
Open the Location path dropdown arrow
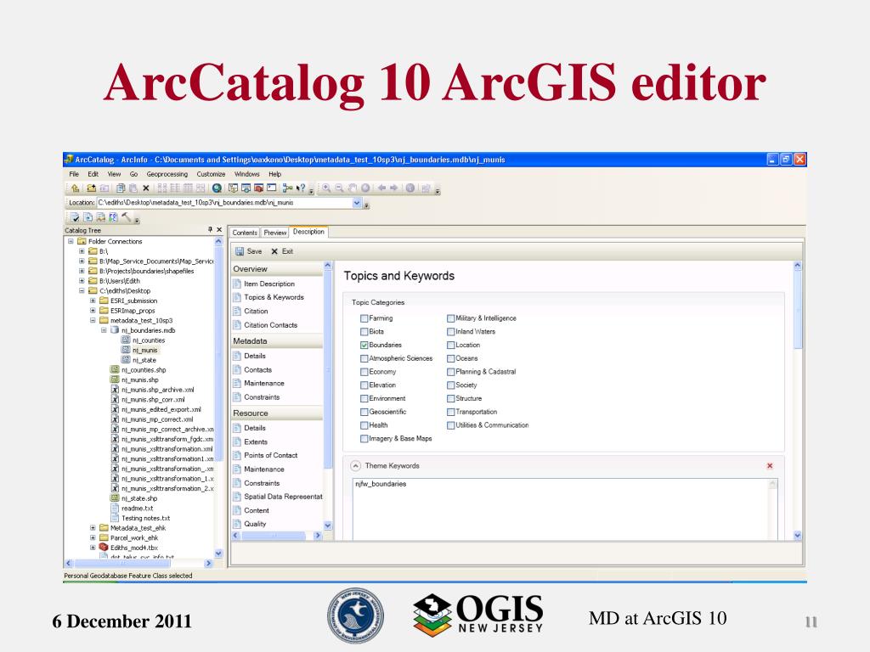(357, 203)
